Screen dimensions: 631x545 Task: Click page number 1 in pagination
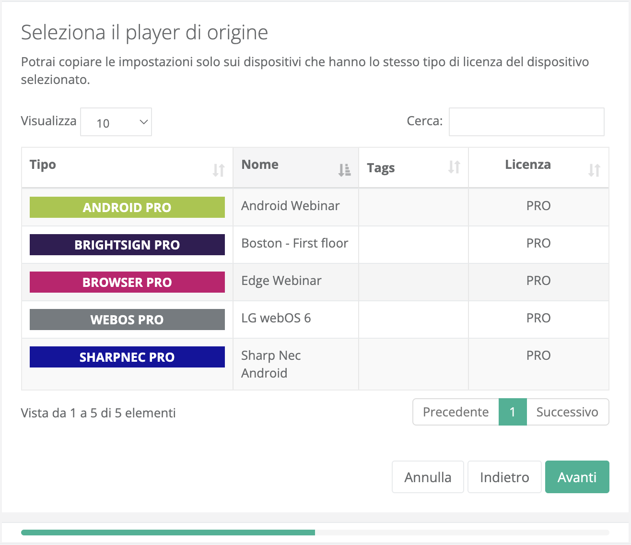point(512,412)
